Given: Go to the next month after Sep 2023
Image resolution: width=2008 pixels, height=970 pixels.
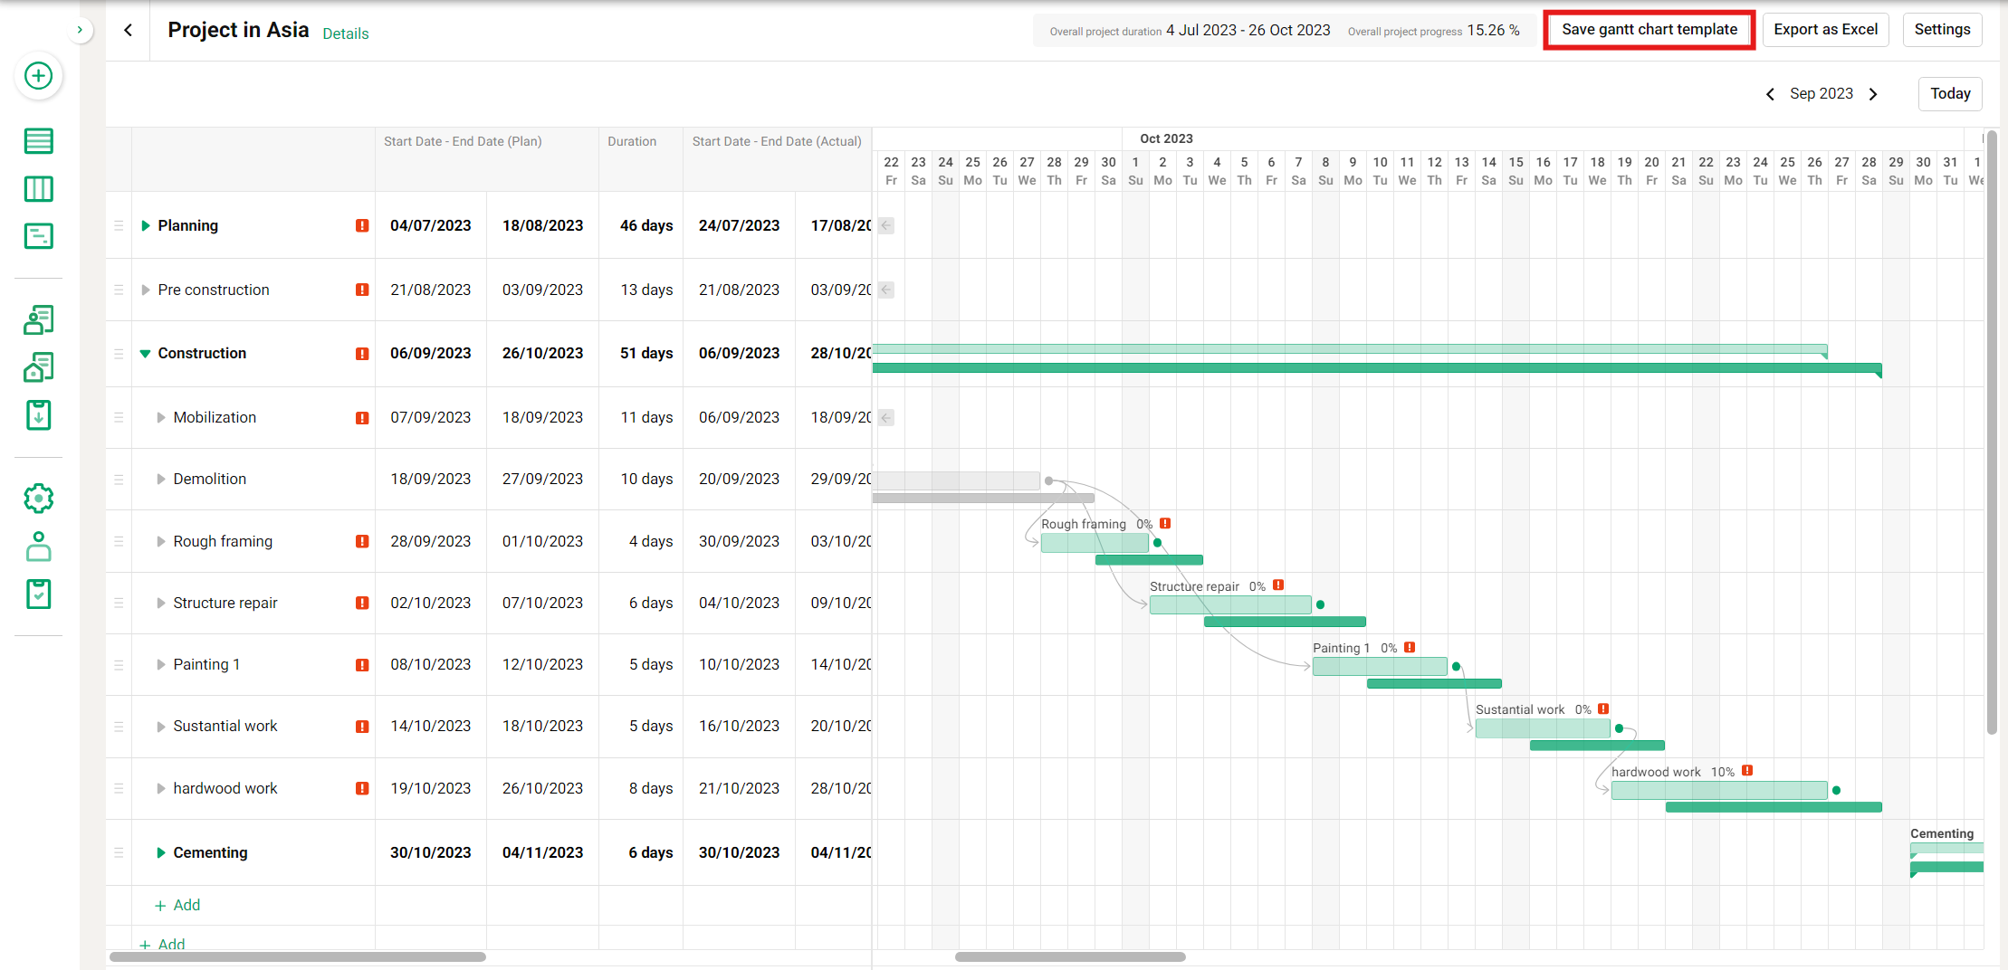Looking at the screenshot, I should pos(1873,94).
